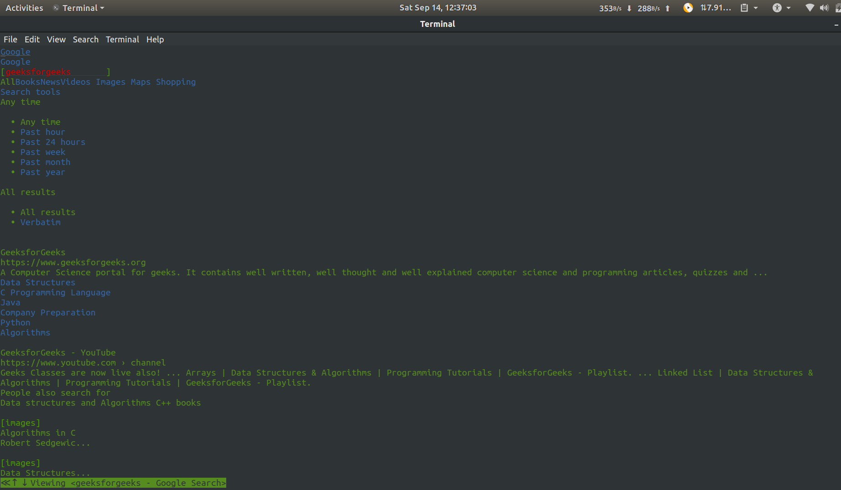Screen dimensions: 841x490
Task: Follow the underlined Google link on the first line
Action: click(x=16, y=52)
